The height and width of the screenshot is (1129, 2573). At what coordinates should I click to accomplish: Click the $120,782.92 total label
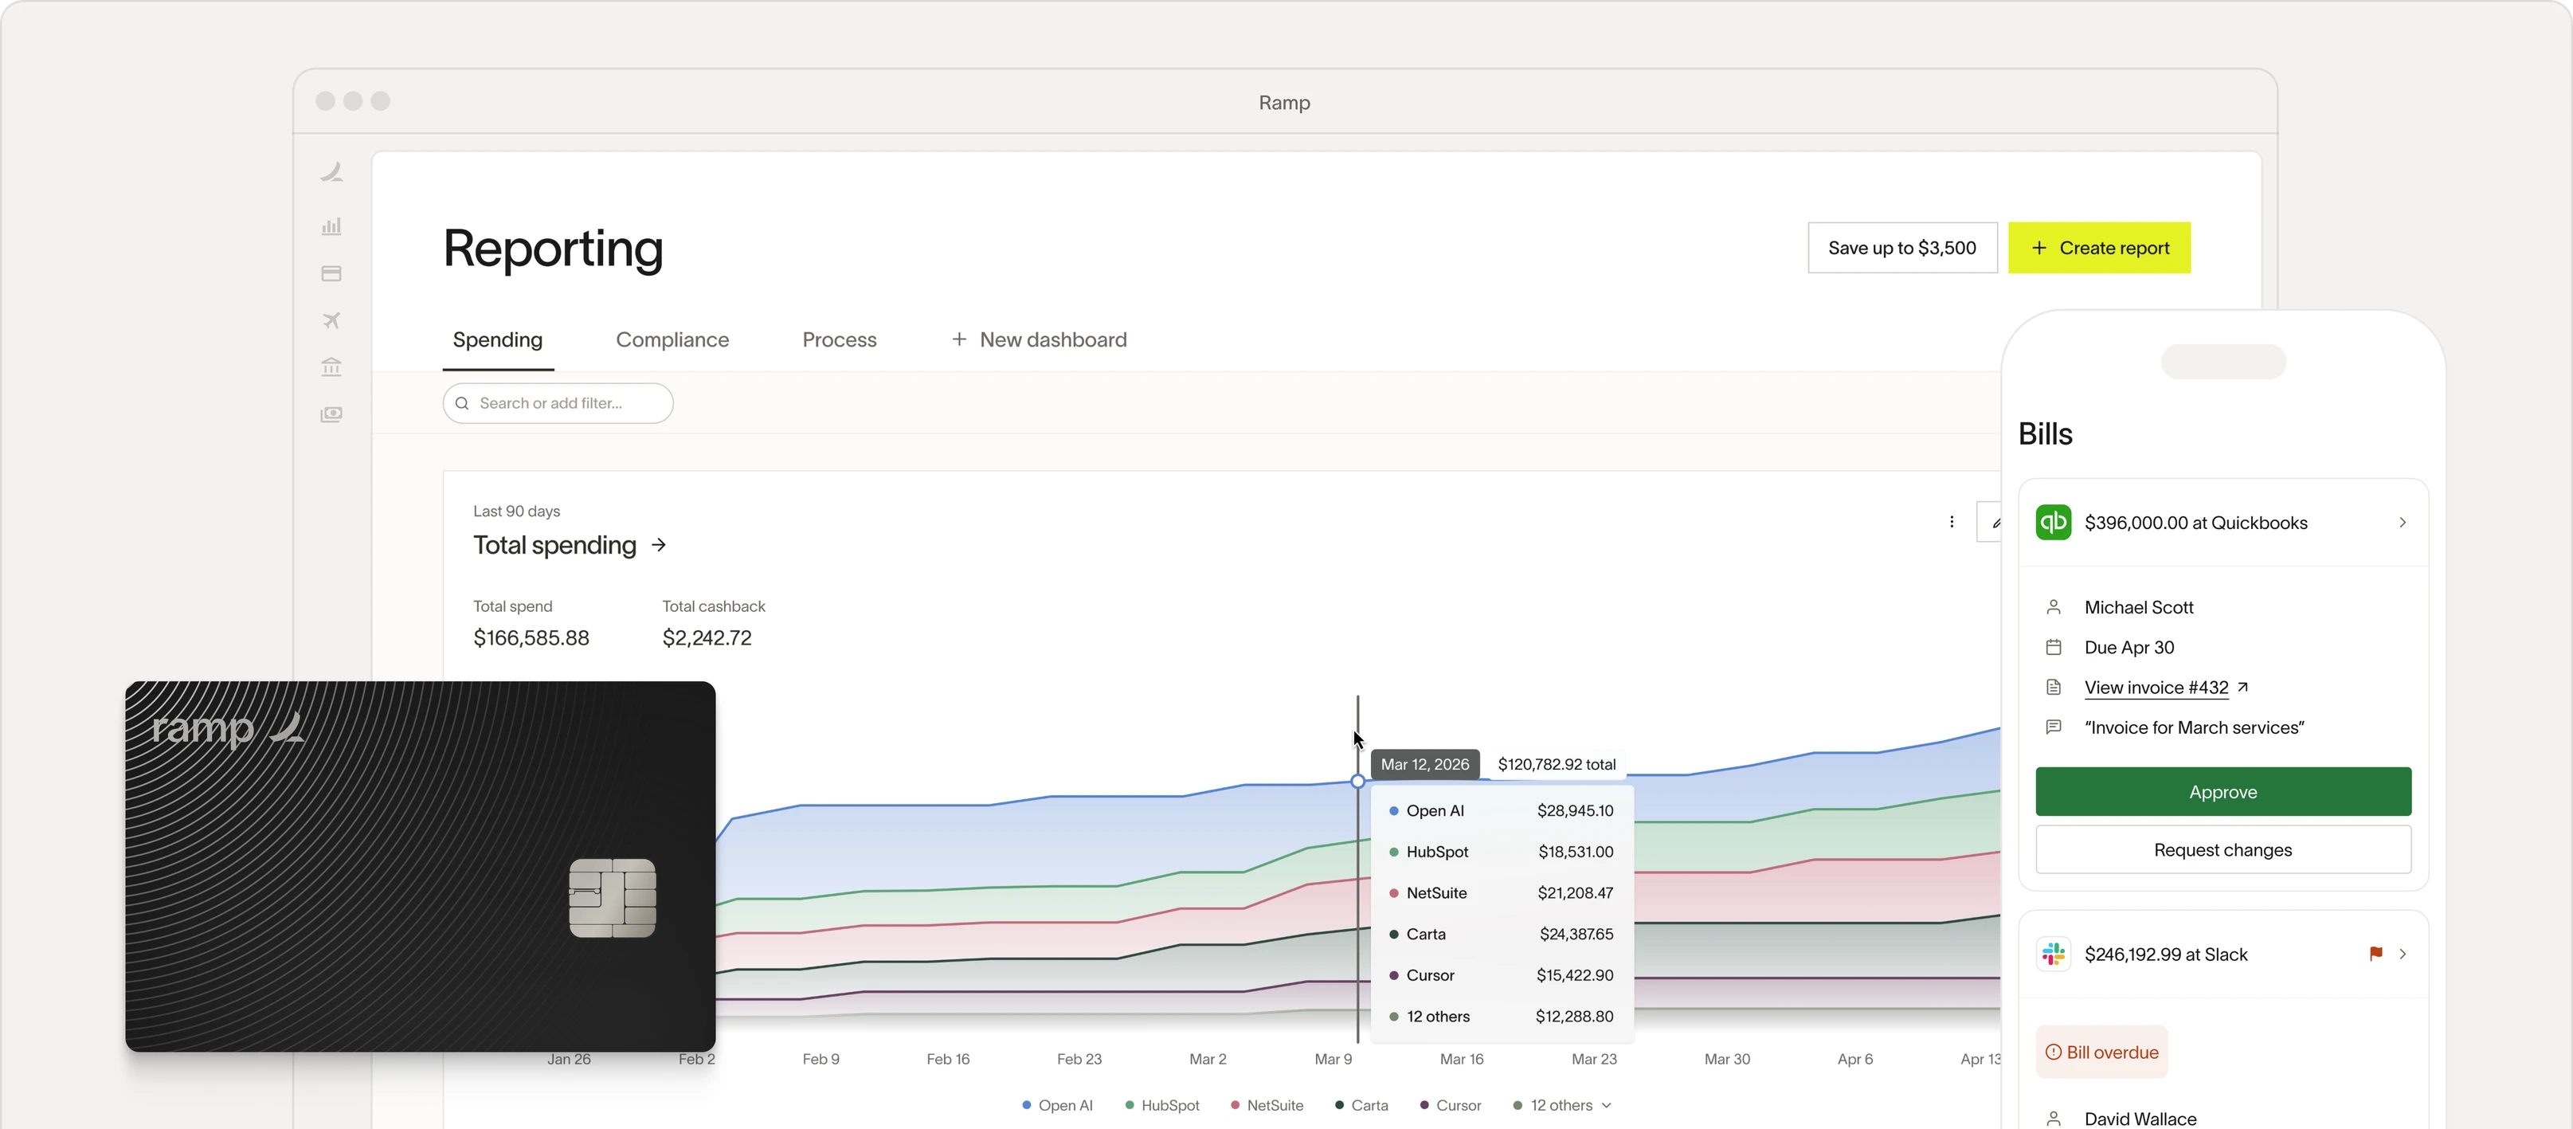(x=1557, y=764)
